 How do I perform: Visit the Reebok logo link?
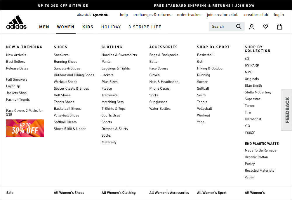click(x=101, y=15)
